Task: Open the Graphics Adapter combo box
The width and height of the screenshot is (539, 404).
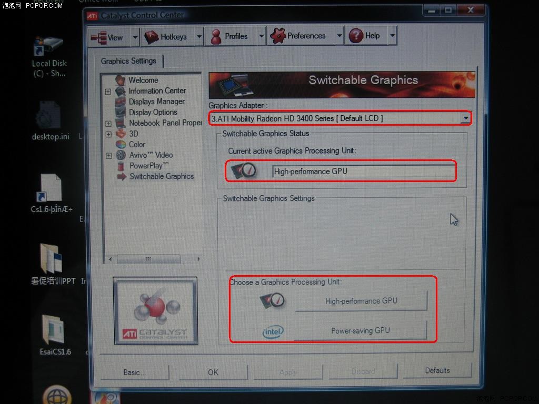Action: coord(340,118)
